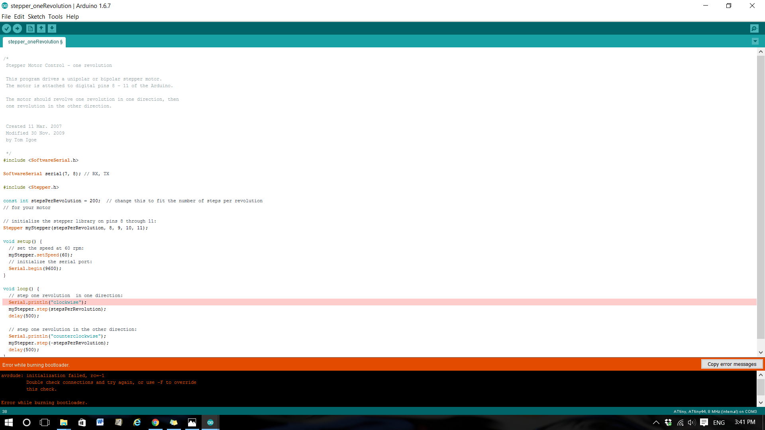The image size is (765, 430).
Task: Click the 3:41 PM taskbar clock
Action: pos(745,422)
